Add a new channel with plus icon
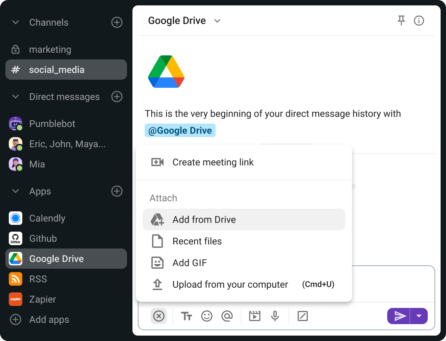Viewport: 446px width, 341px height. [x=117, y=22]
